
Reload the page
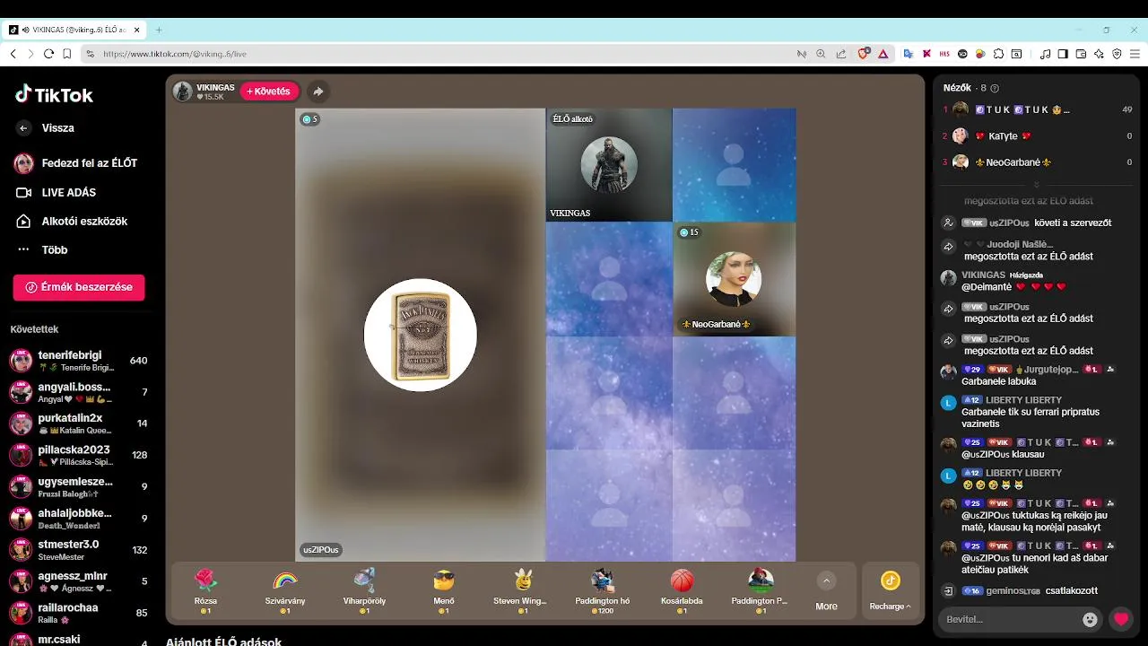(48, 54)
